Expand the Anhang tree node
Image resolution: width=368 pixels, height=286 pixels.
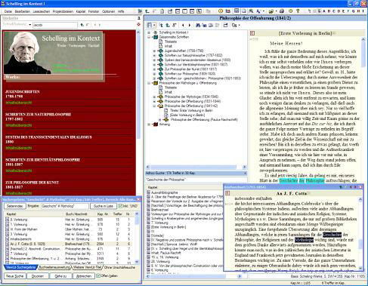coord(149,125)
